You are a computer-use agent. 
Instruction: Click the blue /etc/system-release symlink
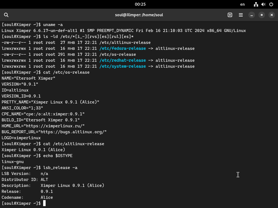pos(122,66)
